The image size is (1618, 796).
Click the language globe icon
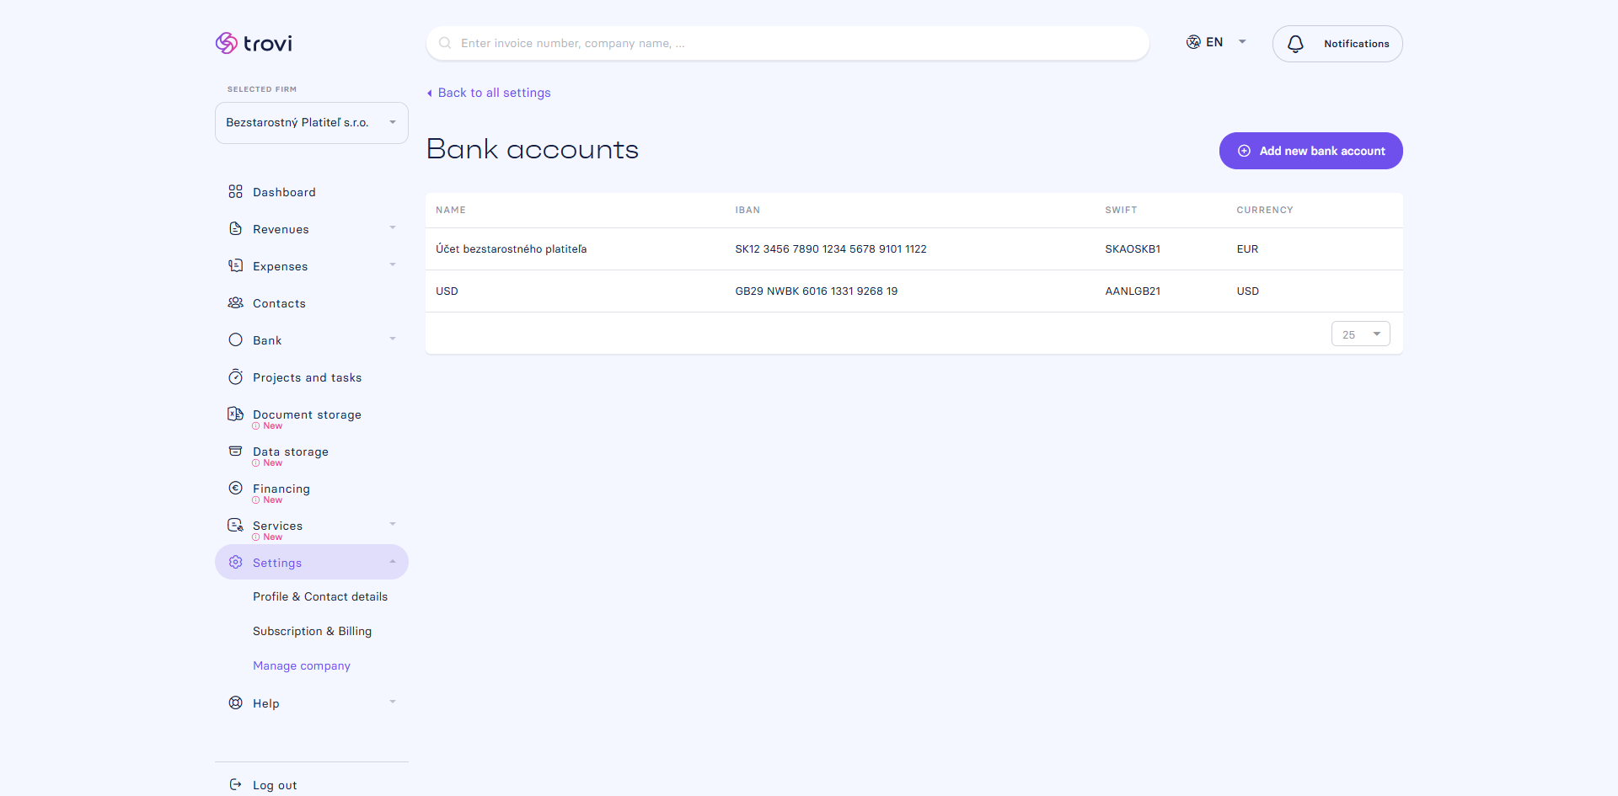(x=1193, y=42)
